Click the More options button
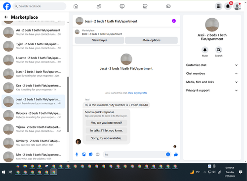 (x=151, y=40)
